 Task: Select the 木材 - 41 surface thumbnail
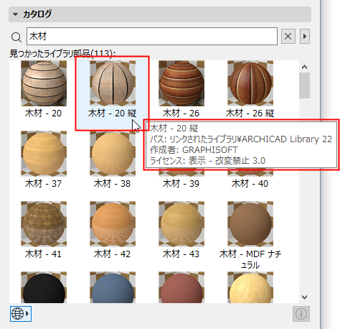click(x=44, y=224)
